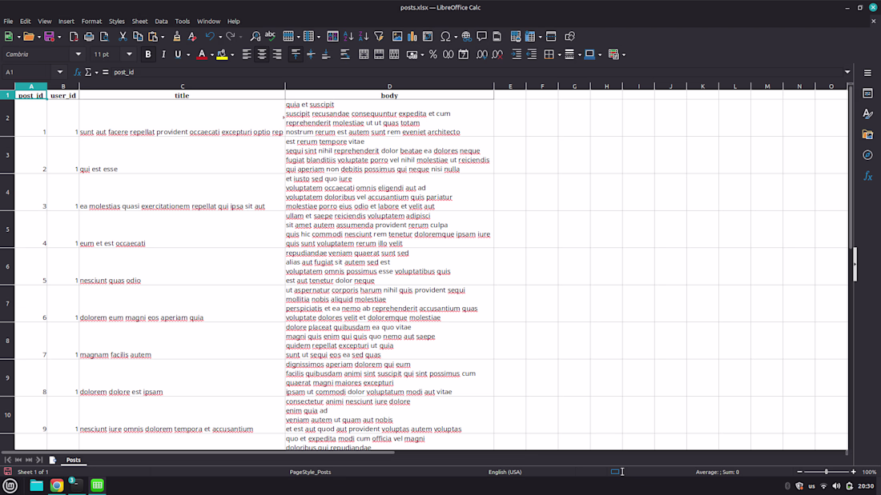Open Paste options dropdown arrow

click(163, 37)
